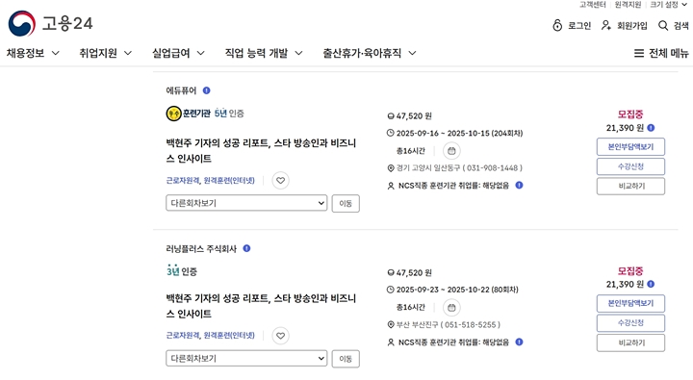Expand the 크기 설정 dropdown at top

pos(669,5)
